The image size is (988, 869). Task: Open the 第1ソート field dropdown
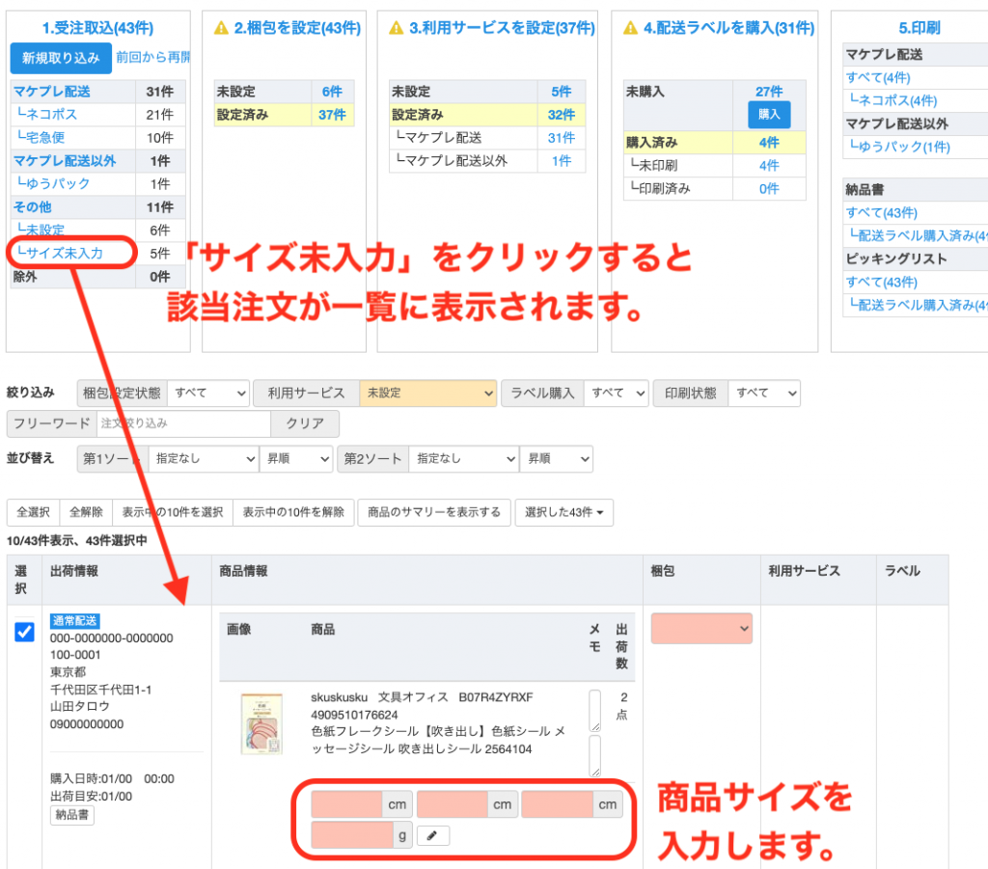204,459
